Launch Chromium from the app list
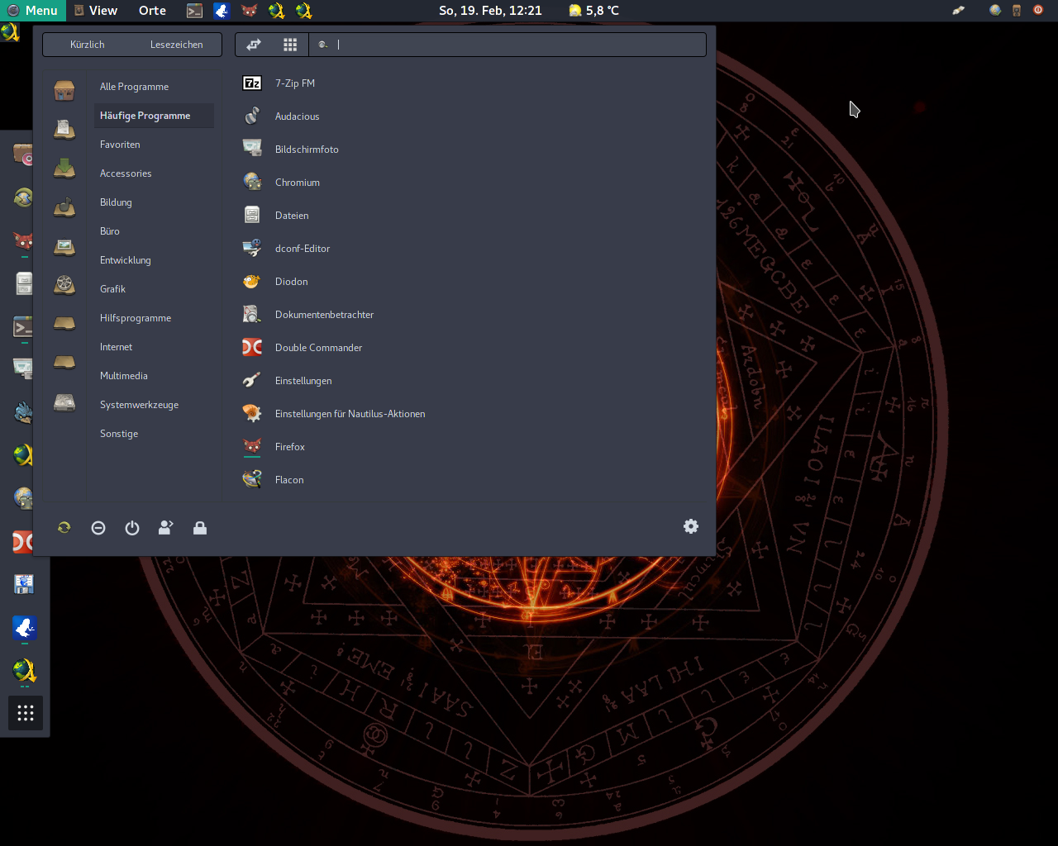The height and width of the screenshot is (846, 1058). [x=297, y=183]
